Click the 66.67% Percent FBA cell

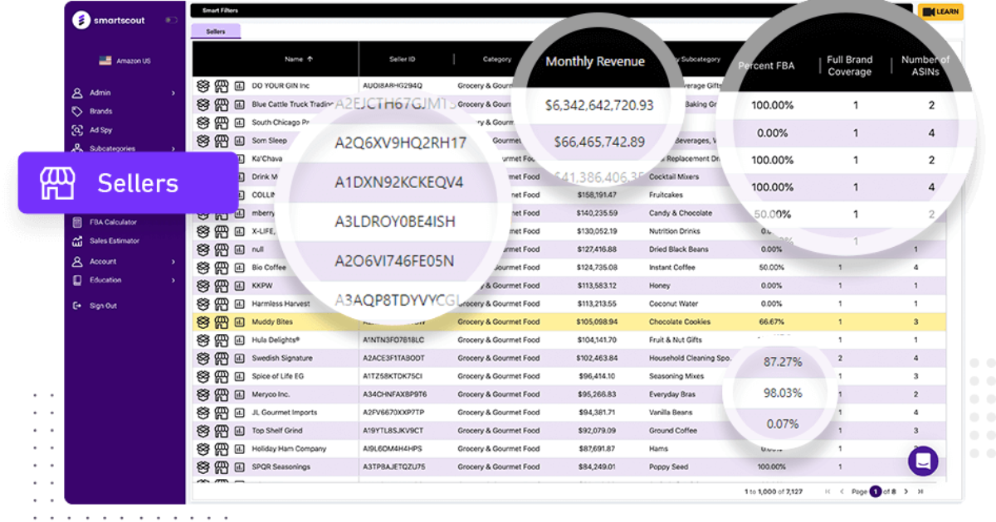[771, 321]
